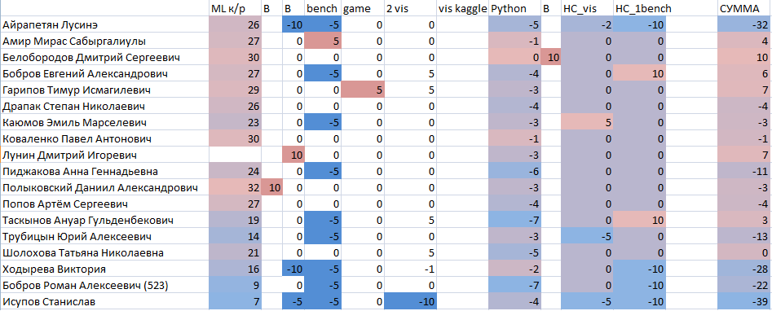Select СУММА value -32 for Айрапетян
The image size is (772, 311).
(x=743, y=24)
